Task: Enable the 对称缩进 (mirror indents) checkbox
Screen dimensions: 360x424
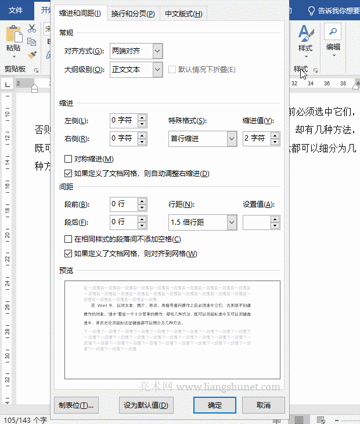Action: click(69, 159)
